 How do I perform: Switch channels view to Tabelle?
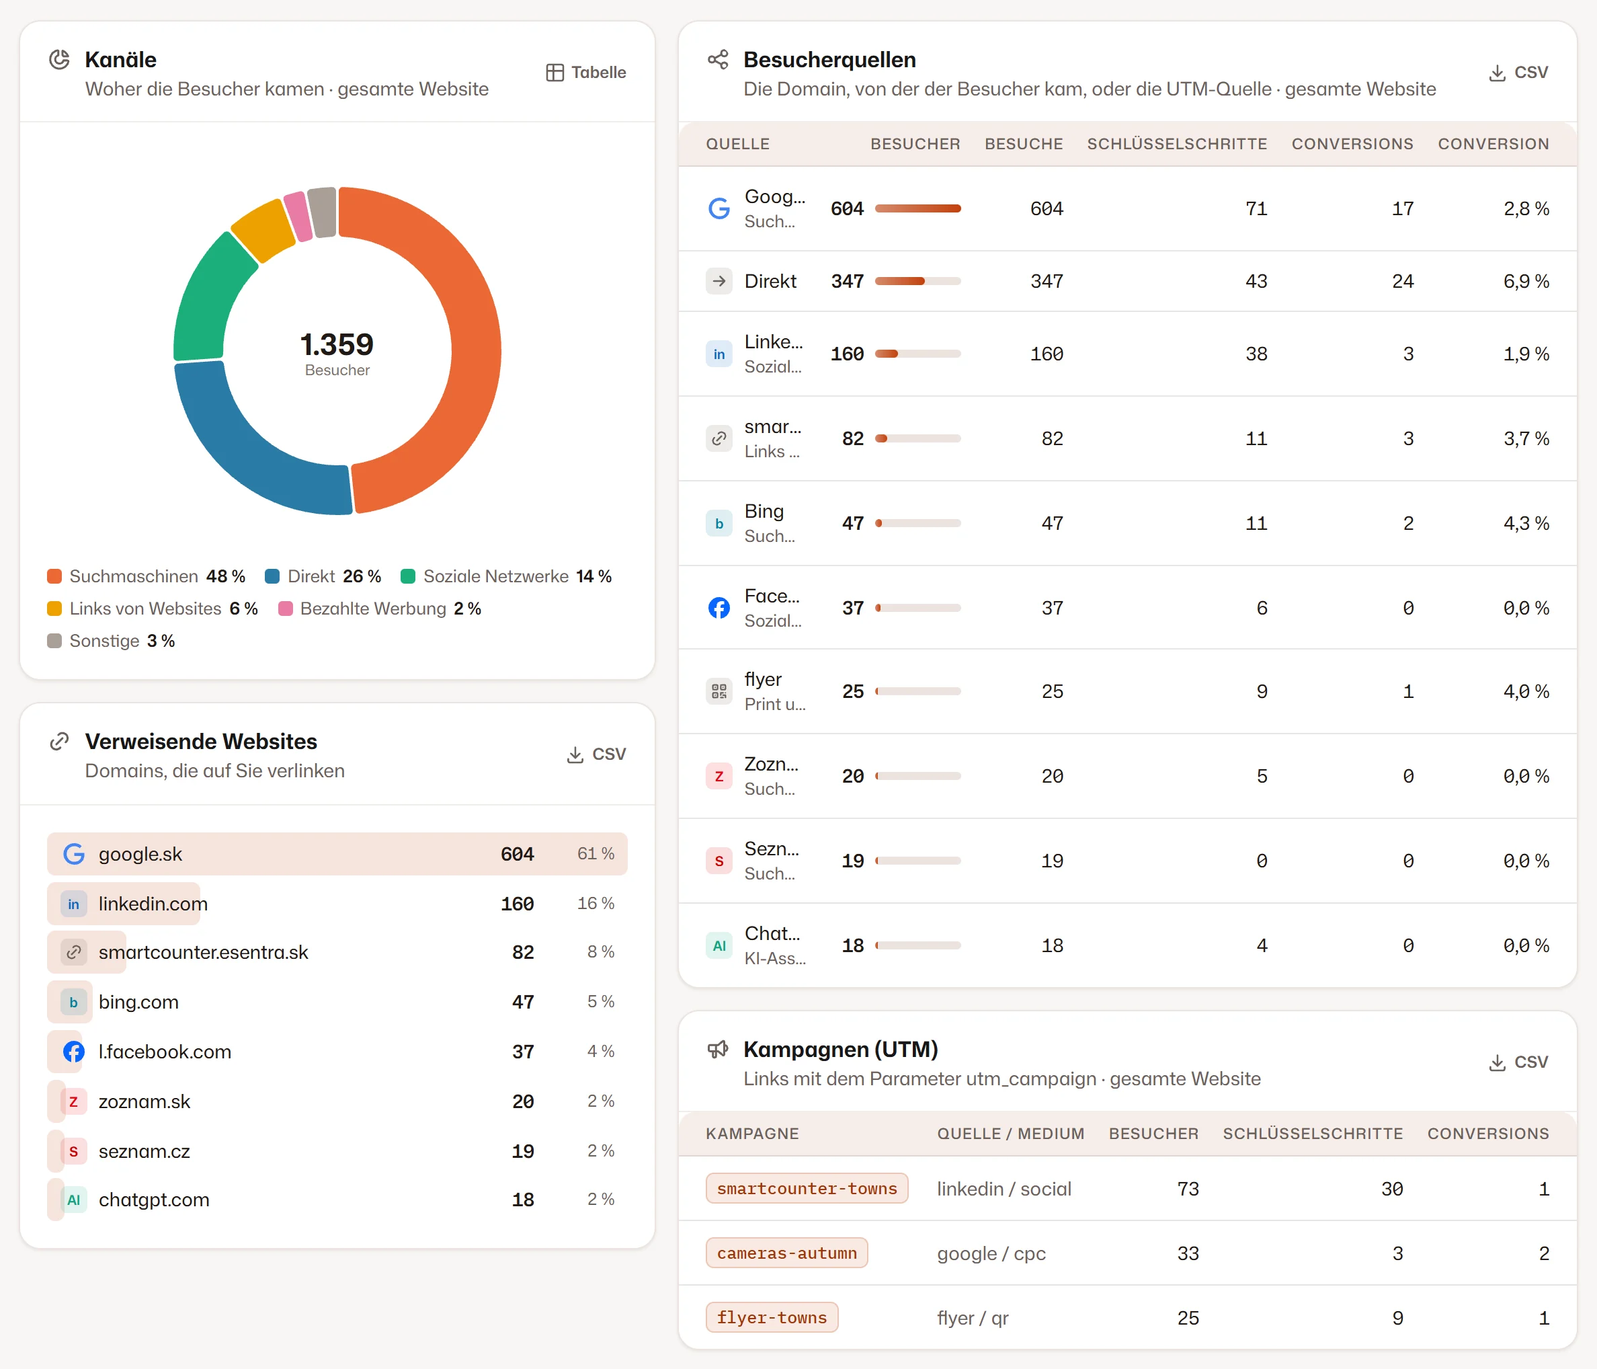(586, 73)
